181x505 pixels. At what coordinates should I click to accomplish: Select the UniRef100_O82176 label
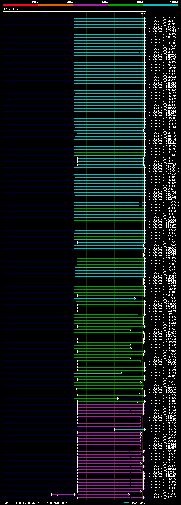pyautogui.click(x=162, y=451)
